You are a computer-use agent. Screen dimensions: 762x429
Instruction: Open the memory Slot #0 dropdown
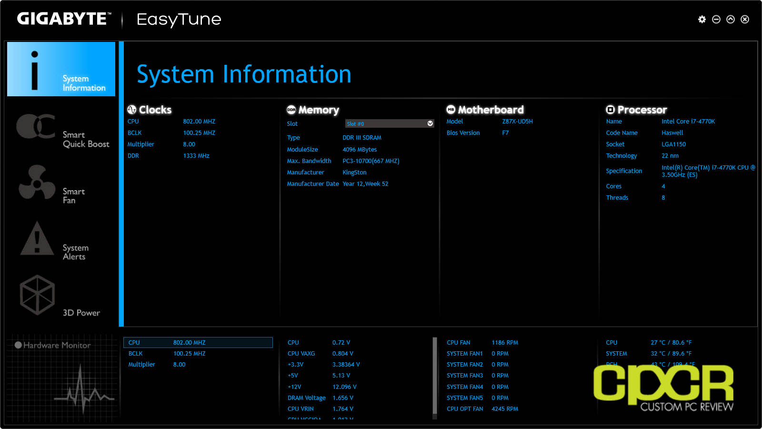(389, 123)
